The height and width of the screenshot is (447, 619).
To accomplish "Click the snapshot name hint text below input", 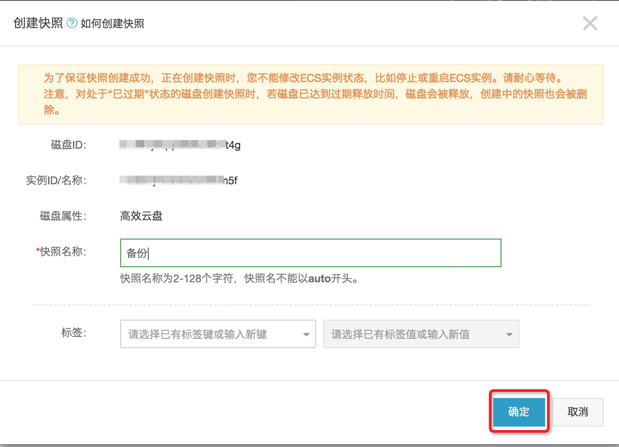I will pyautogui.click(x=240, y=279).
